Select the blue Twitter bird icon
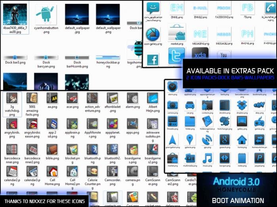277x207 pixels. [176, 56]
